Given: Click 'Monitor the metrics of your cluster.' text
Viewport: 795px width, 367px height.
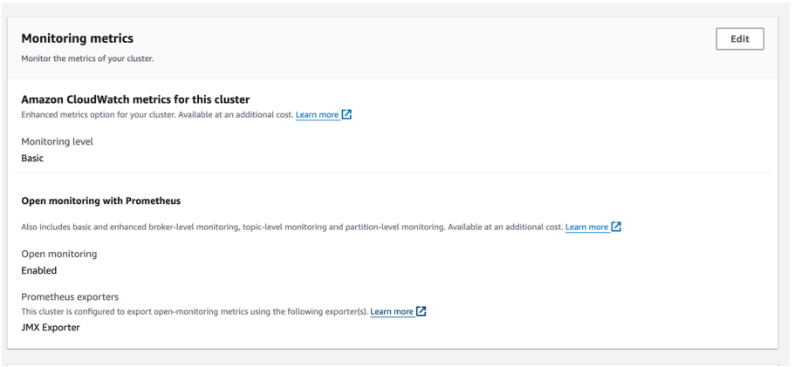Looking at the screenshot, I should pyautogui.click(x=87, y=58).
